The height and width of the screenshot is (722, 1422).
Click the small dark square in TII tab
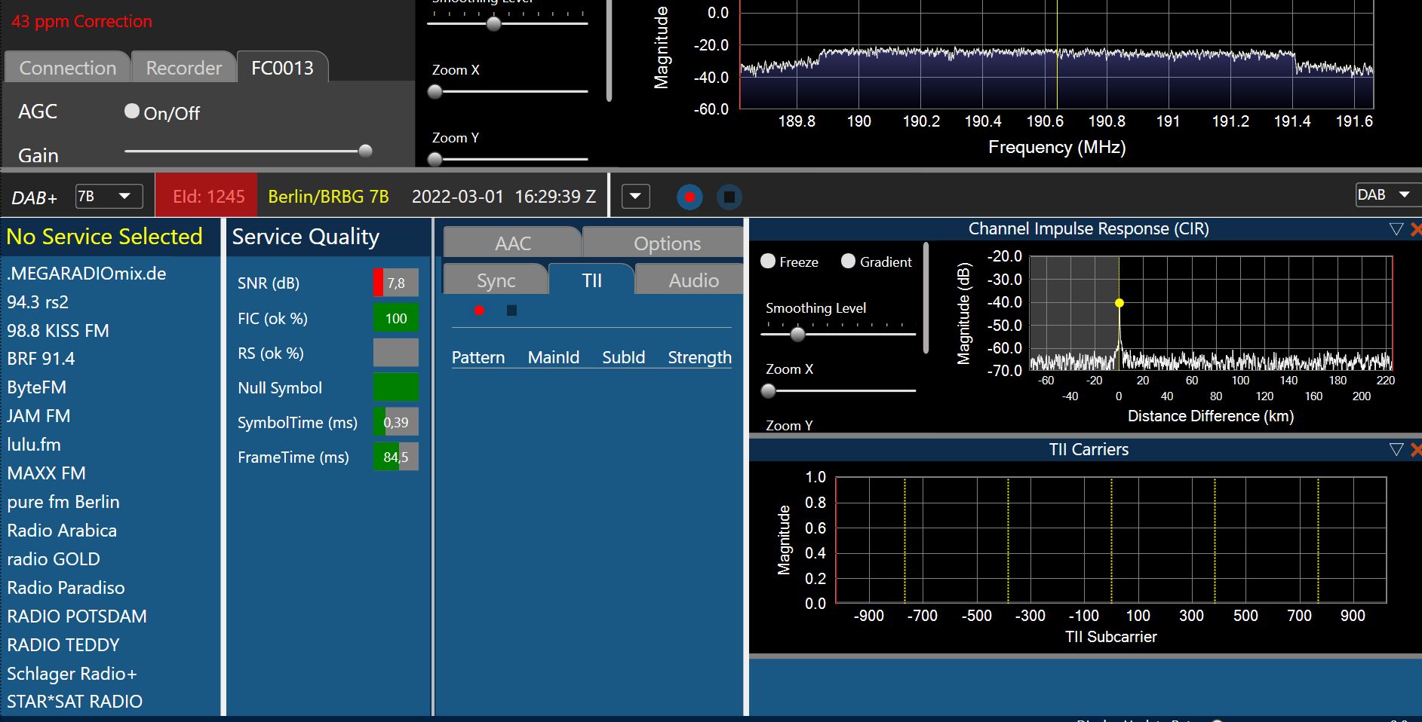click(x=511, y=311)
